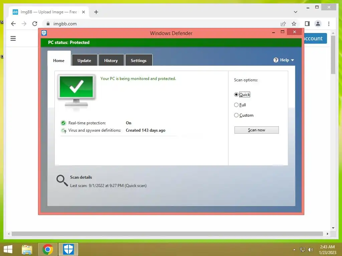Click the Chrome taskbar icon

click(48, 249)
